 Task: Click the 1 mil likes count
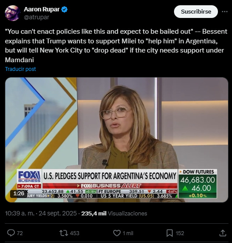pyautogui.click(x=128, y=233)
